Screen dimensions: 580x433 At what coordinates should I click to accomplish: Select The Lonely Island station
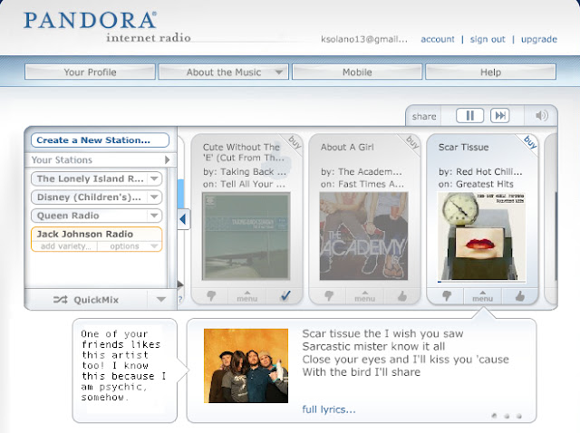tap(90, 178)
